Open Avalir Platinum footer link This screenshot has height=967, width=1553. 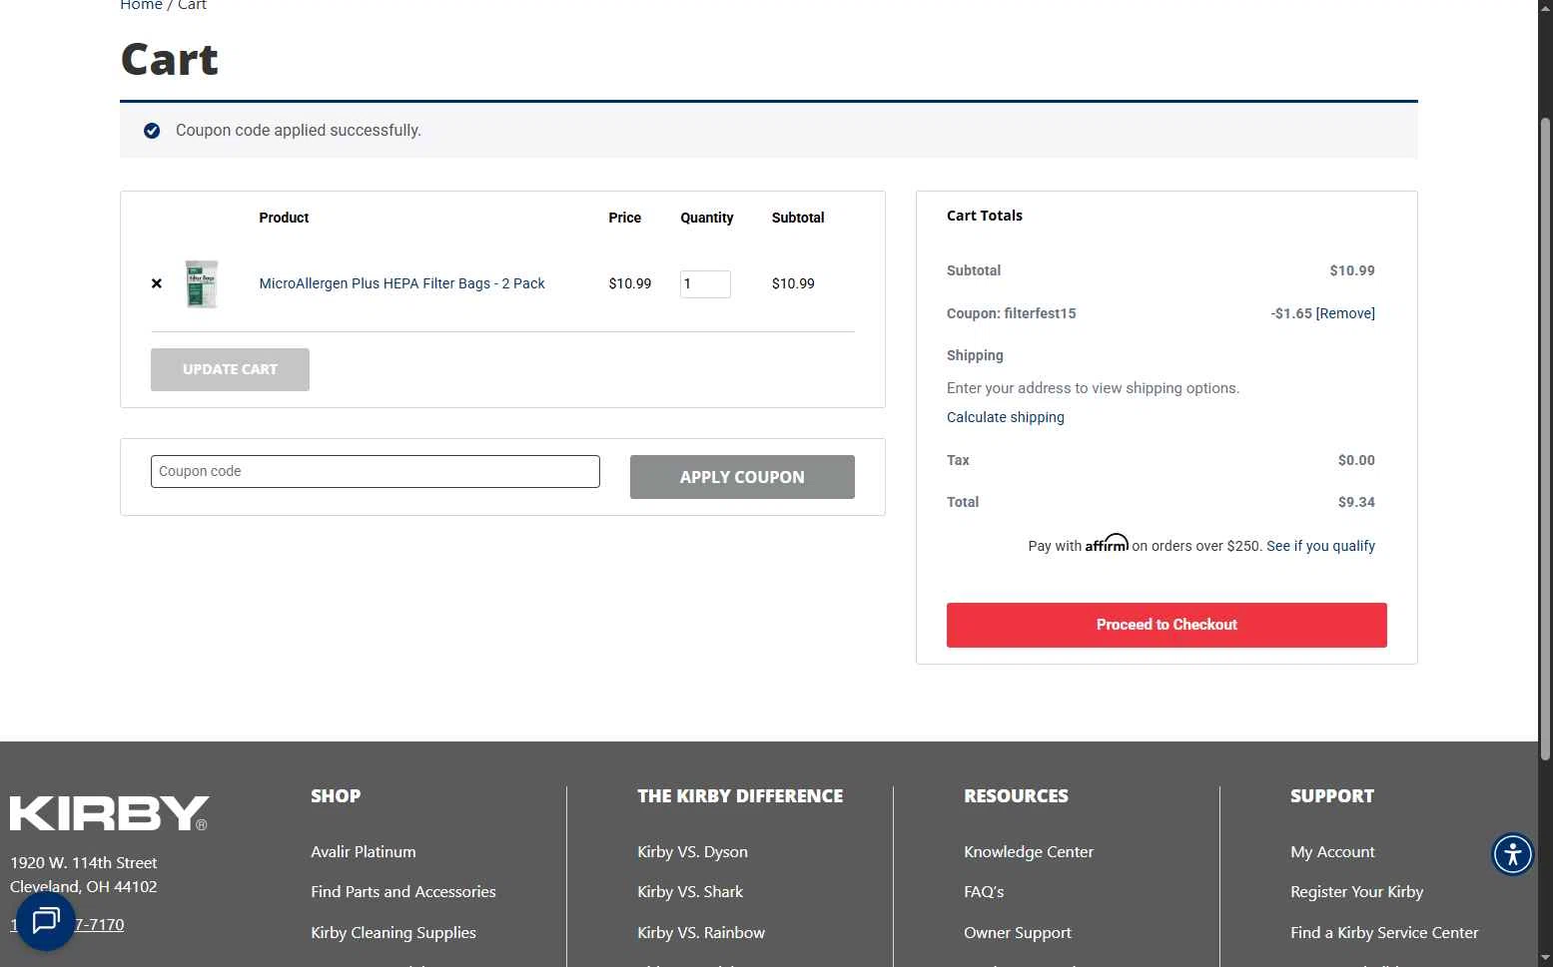tap(364, 851)
